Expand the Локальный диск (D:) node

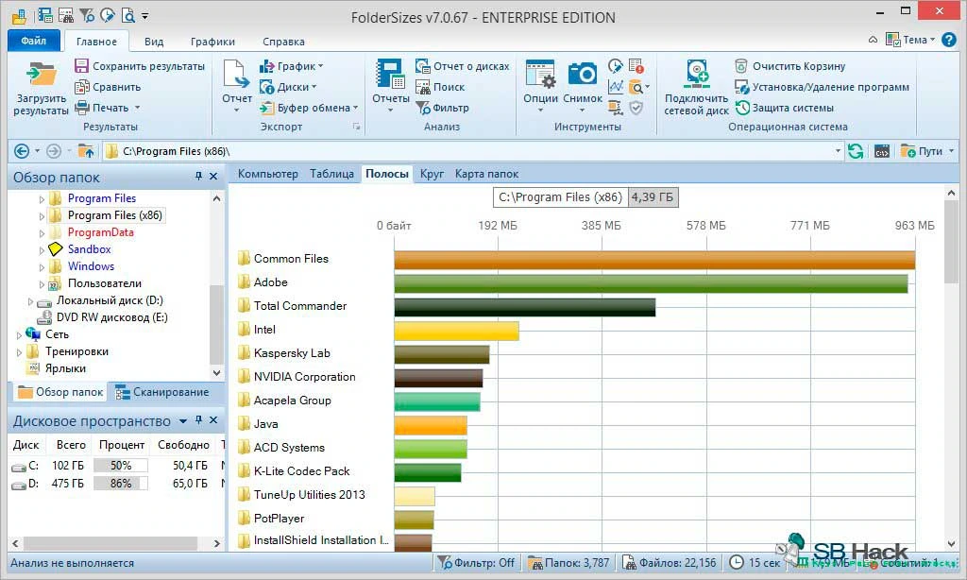[30, 301]
